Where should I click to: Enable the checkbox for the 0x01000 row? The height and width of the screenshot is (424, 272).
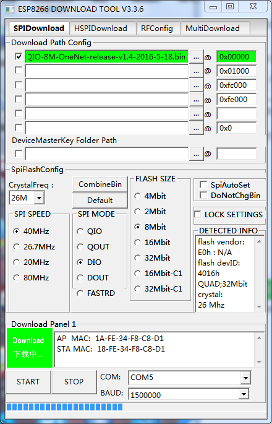tap(19, 71)
